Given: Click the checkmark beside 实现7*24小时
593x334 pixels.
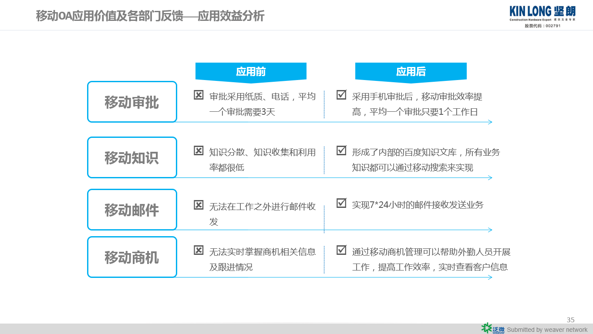Looking at the screenshot, I should [341, 203].
